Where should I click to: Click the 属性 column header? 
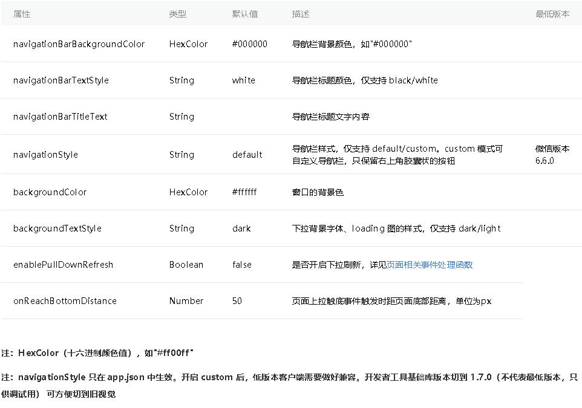point(22,14)
